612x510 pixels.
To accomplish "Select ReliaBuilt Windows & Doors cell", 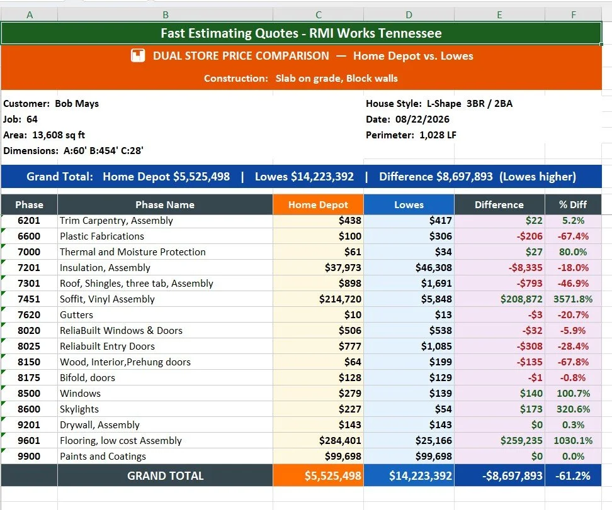I will point(165,330).
